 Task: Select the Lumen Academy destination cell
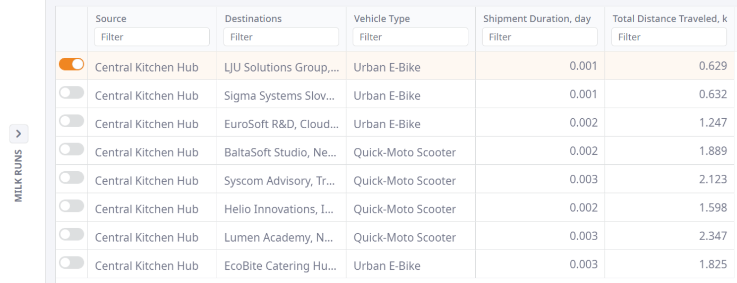click(x=279, y=237)
